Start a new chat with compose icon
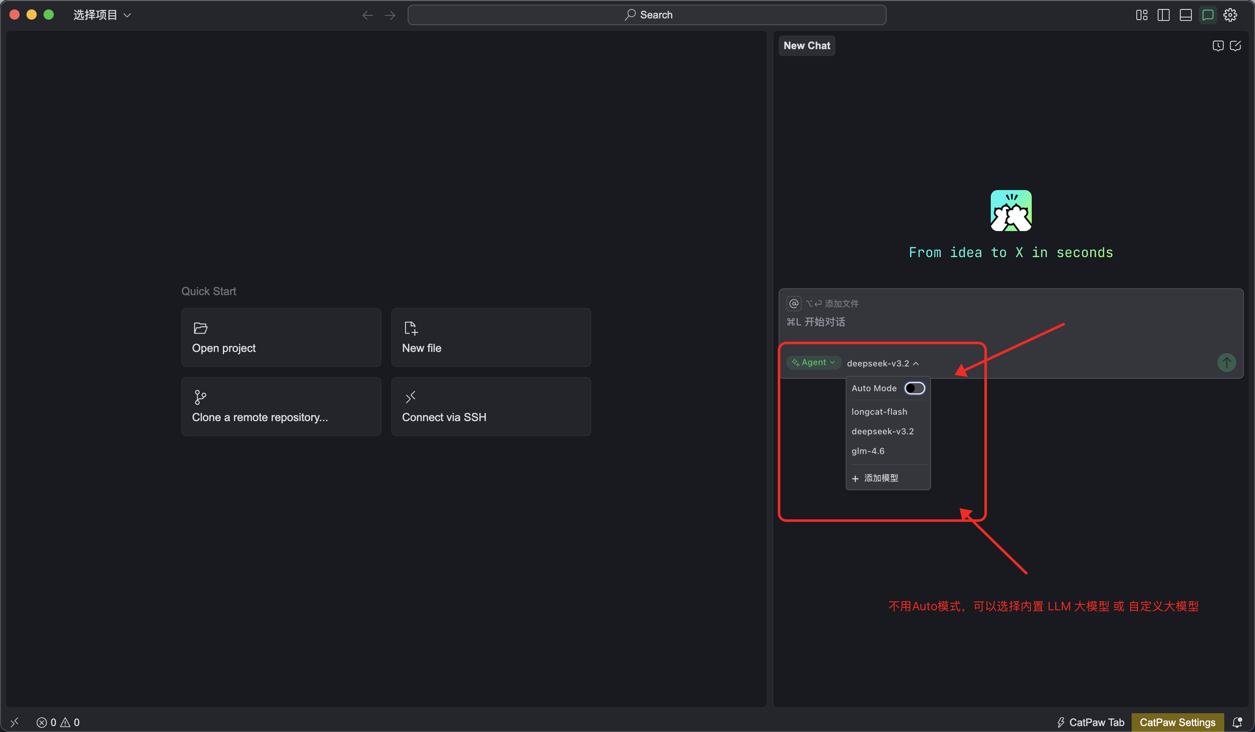Viewport: 1255px width, 732px height. coord(1235,46)
